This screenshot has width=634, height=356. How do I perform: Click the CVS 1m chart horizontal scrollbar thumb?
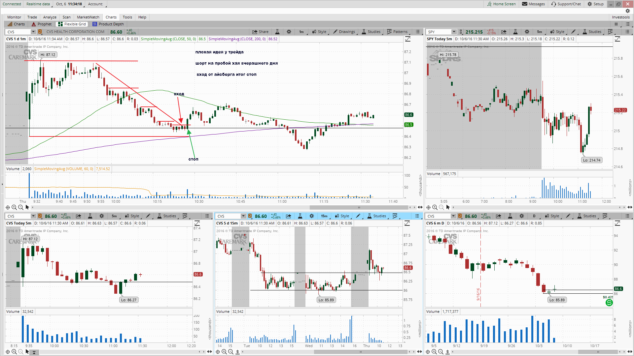click(x=359, y=207)
